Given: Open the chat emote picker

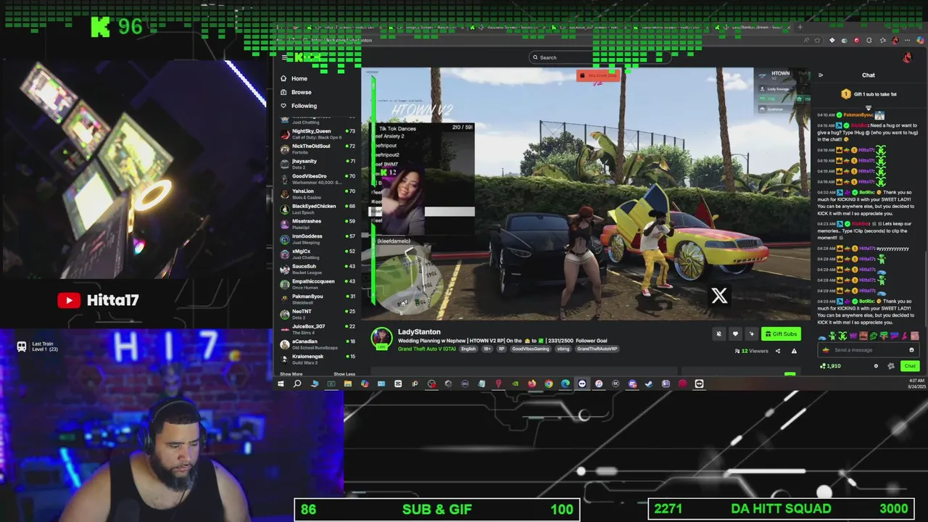Looking at the screenshot, I should 911,349.
